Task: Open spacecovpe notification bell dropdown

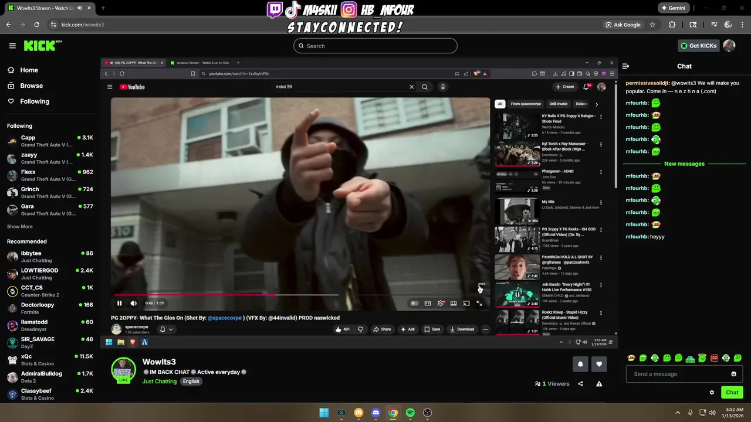Action: click(x=167, y=329)
